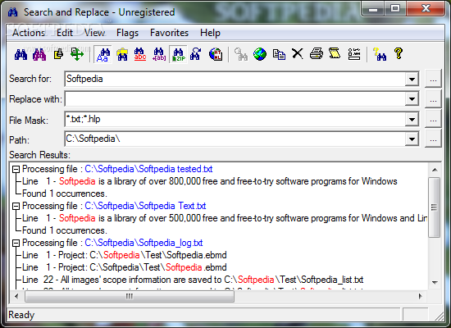The height and width of the screenshot is (328, 451).
Task: Open the options checklist icon
Action: 354,54
